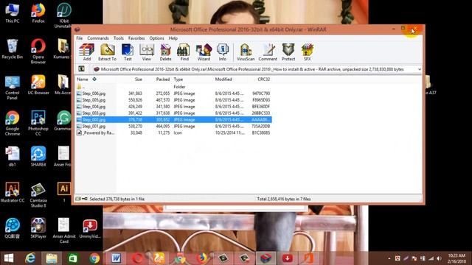Click the Delete toolbar icon
The image size is (472, 265).
pyautogui.click(x=165, y=52)
